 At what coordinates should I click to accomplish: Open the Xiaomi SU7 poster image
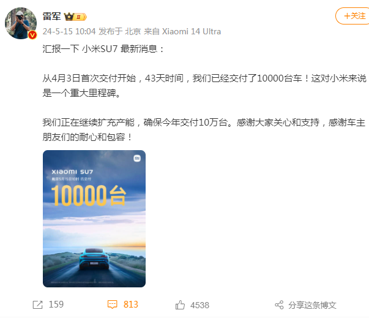point(94,219)
